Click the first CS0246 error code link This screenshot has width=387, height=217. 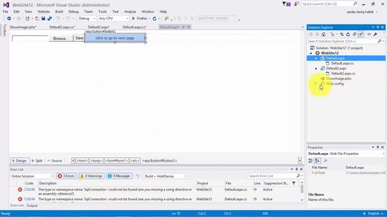pyautogui.click(x=30, y=190)
